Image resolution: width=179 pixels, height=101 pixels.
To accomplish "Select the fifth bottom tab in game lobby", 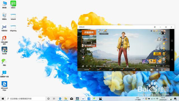I will point(134,70).
